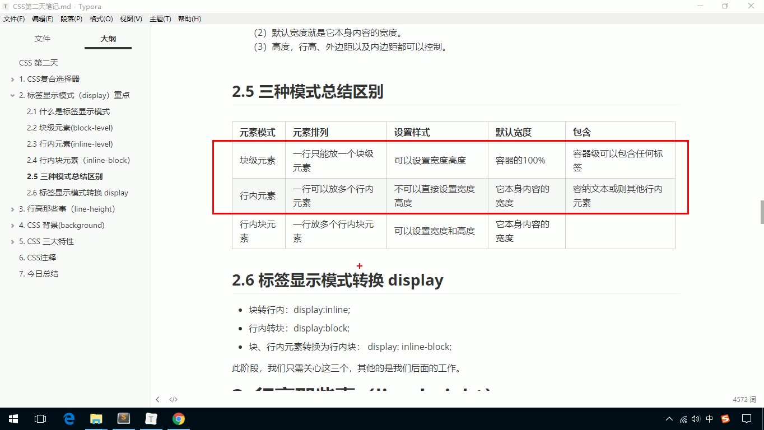Expand '1. CSS复合选择器' outline node
Viewport: 764px width, 430px height.
(12, 80)
